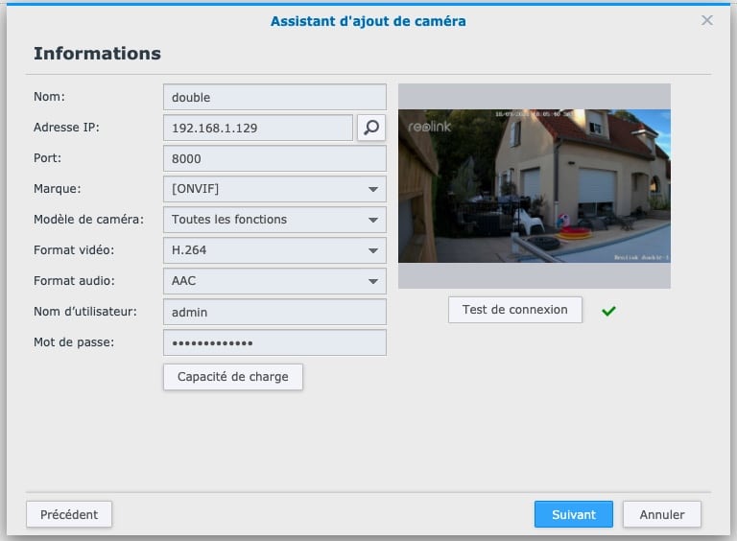This screenshot has width=737, height=541.
Task: Expand the Modèle de caméra dropdown
Action: click(274, 220)
